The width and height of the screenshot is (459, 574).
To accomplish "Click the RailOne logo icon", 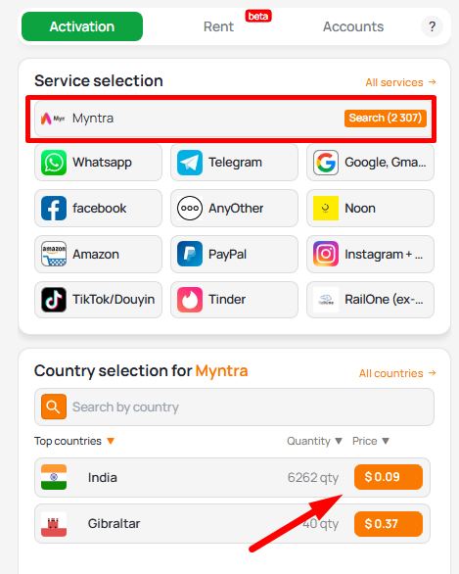I will click(x=326, y=300).
